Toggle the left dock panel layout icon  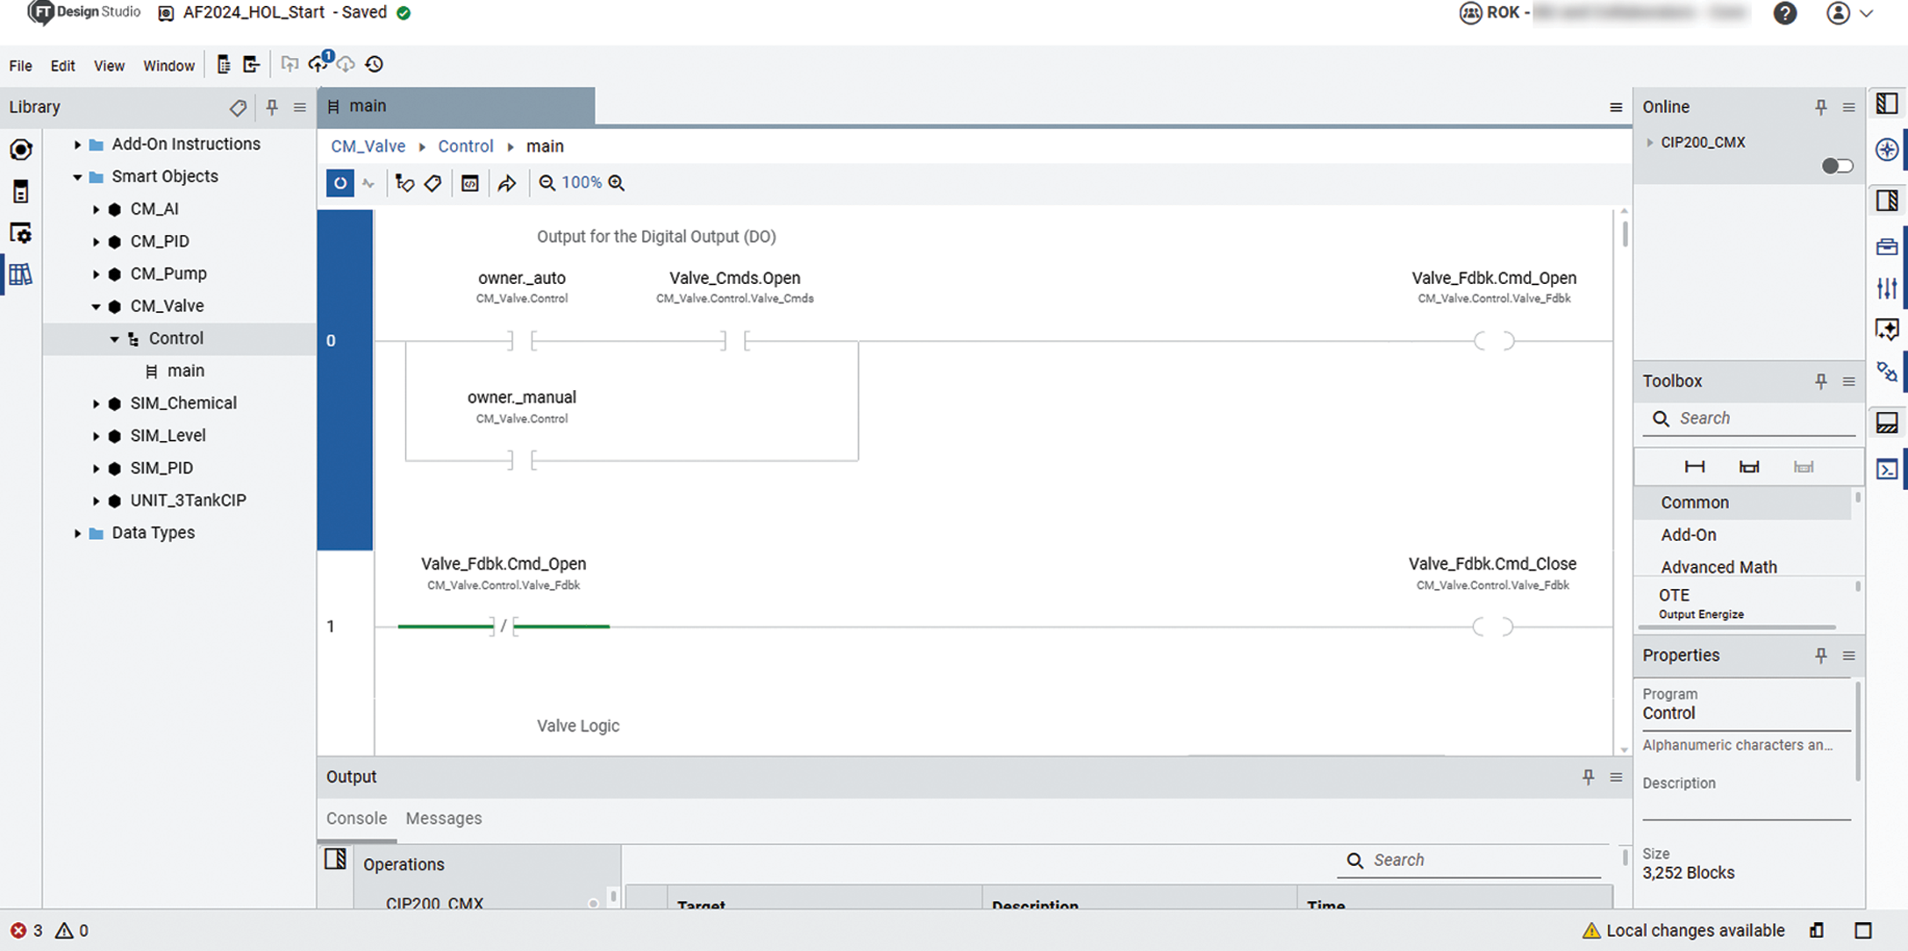click(x=1887, y=103)
